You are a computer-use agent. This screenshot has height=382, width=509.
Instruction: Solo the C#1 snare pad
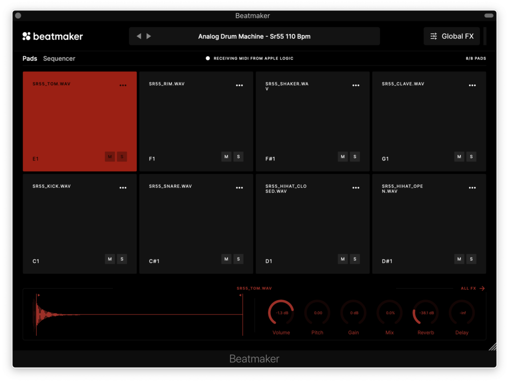pyautogui.click(x=238, y=259)
